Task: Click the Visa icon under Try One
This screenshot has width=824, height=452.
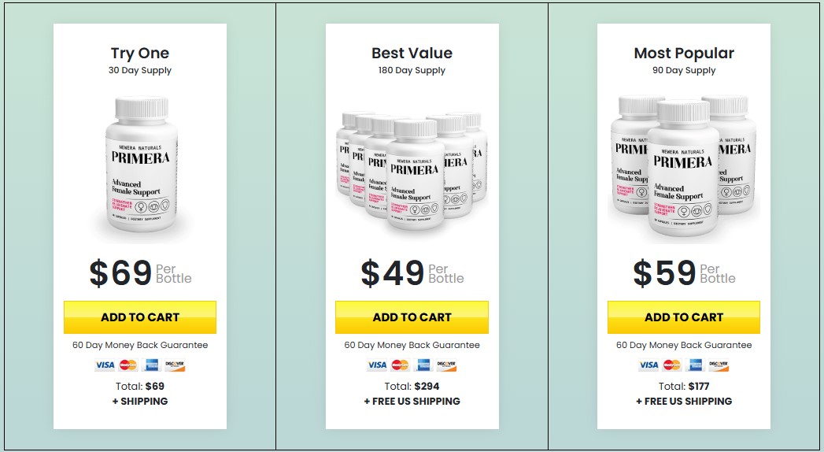Action: (x=105, y=365)
